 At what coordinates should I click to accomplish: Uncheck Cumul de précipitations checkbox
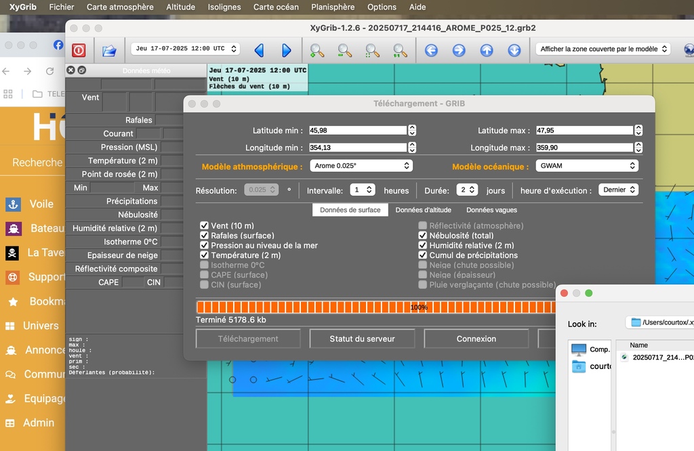pyautogui.click(x=423, y=255)
